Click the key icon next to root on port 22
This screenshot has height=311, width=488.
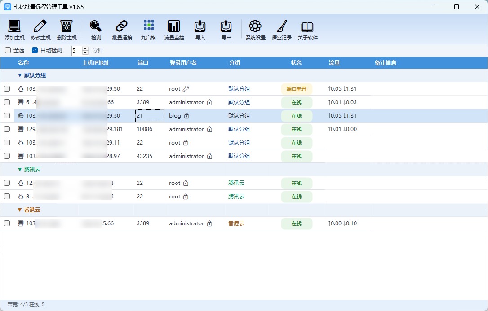[186, 89]
